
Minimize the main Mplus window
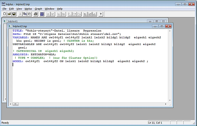click(x=178, y=4)
